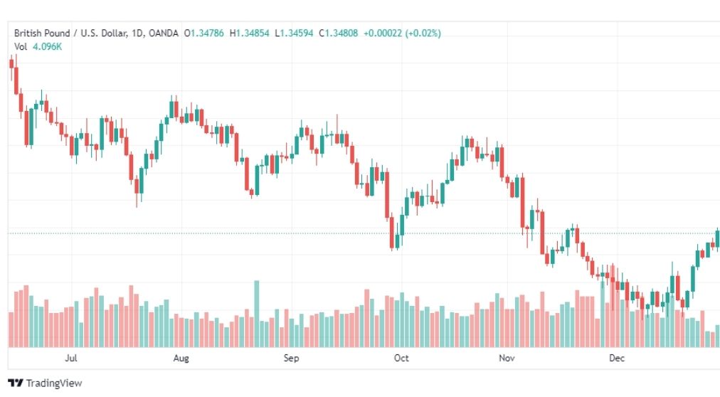The image size is (720, 397).
Task: Click the OANDA source label
Action: pos(164,33)
